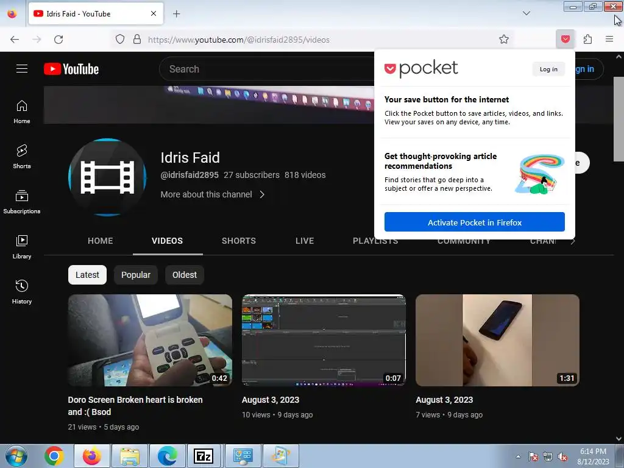624x468 pixels.
Task: Close the Idris Faid YouTube tab
Action: tap(154, 13)
